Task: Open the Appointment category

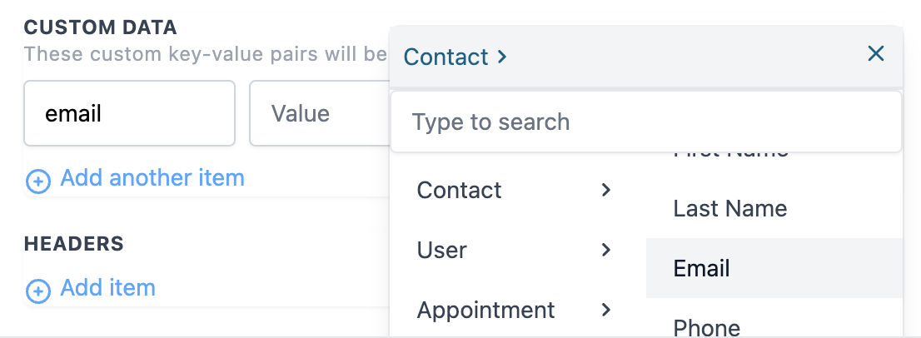Action: [485, 311]
